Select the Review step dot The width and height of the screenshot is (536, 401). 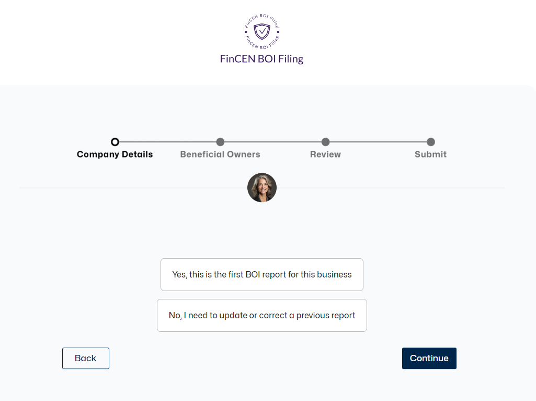[x=326, y=142]
